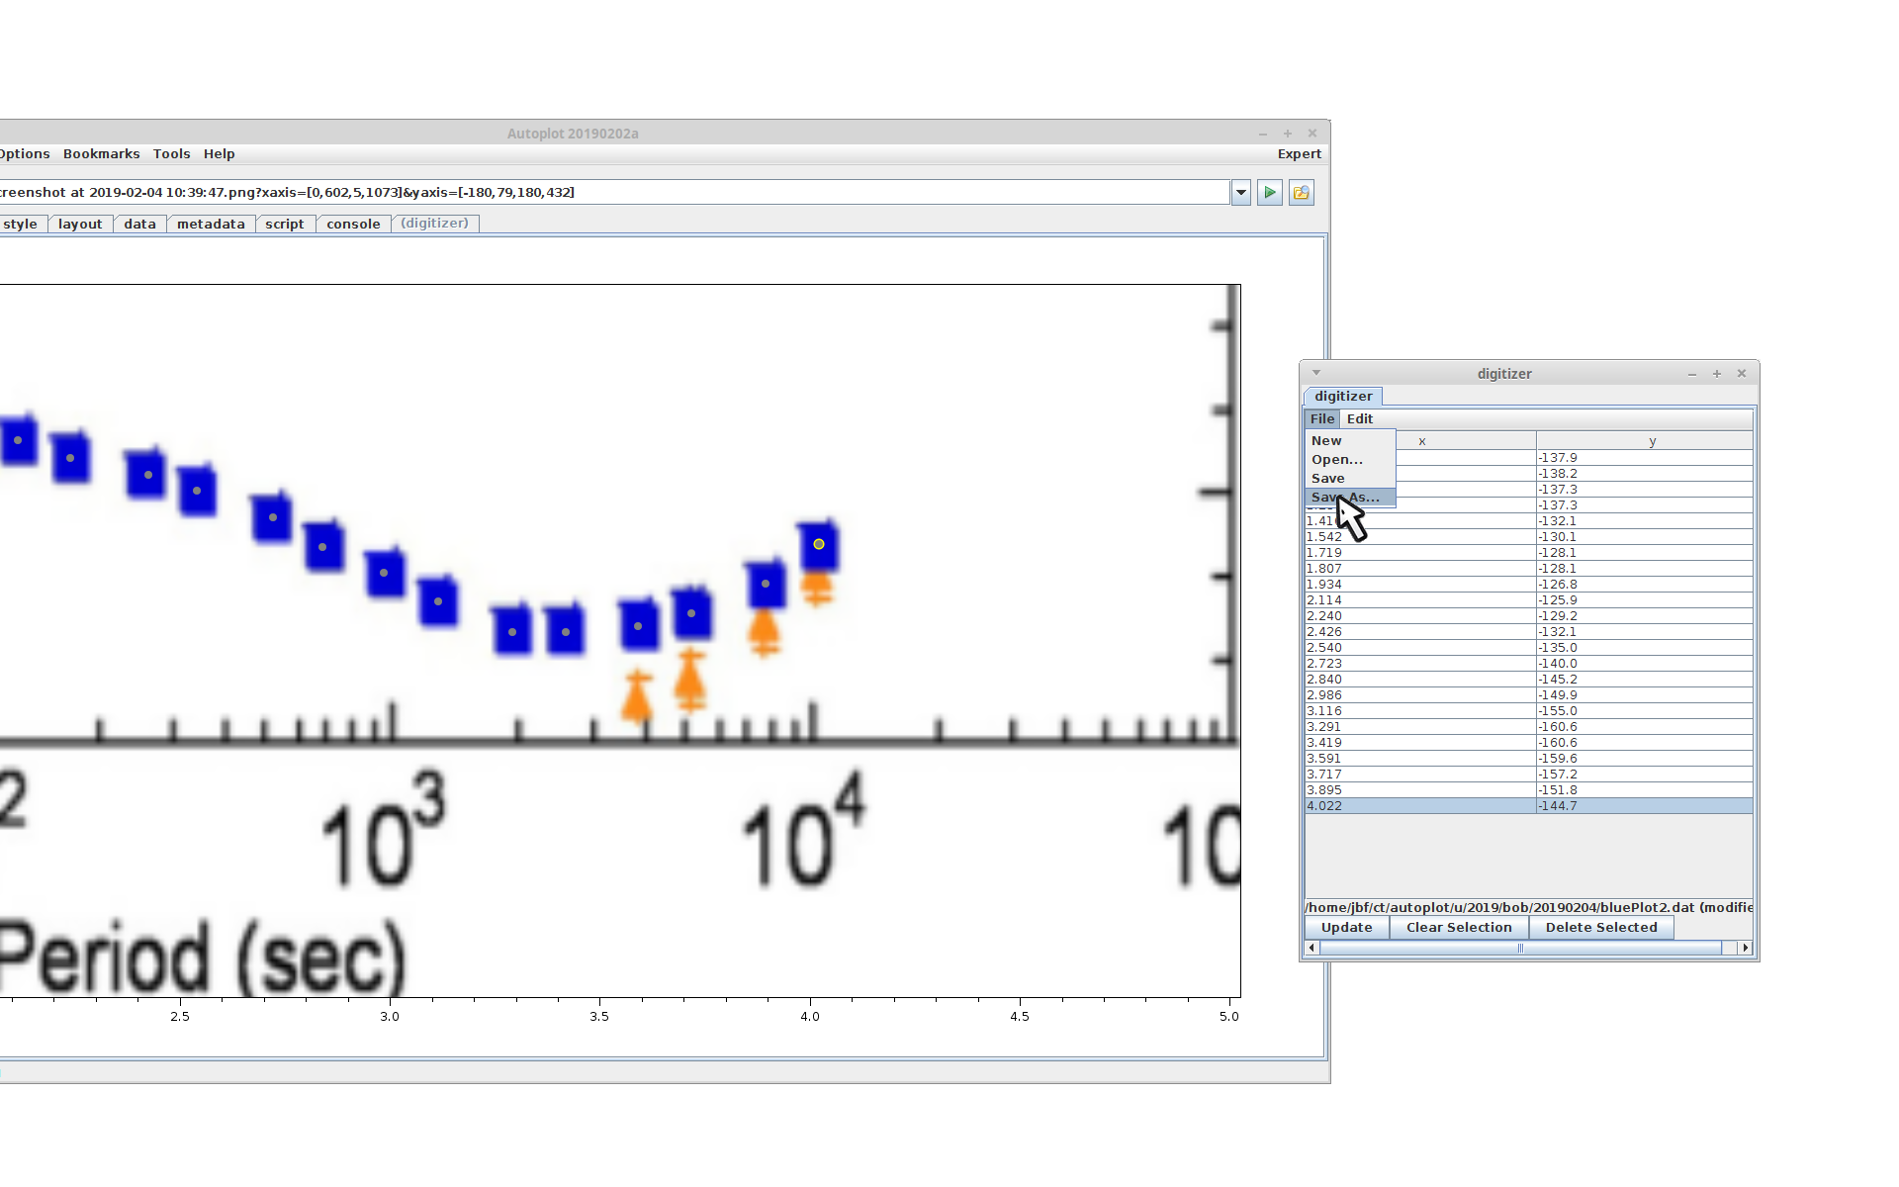Click the Expert mode label
Viewport: 1899px width, 1187px height.
(1299, 154)
